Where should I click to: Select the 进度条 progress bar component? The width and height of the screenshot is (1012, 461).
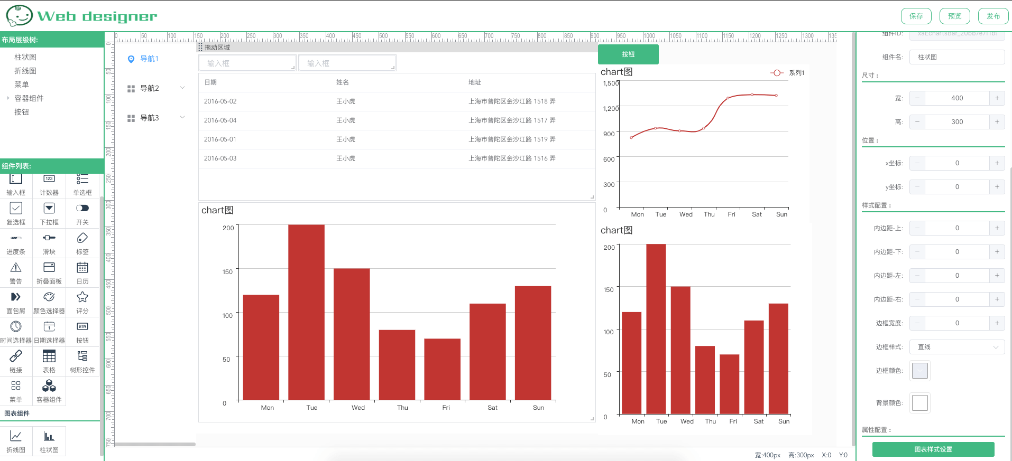tap(16, 243)
